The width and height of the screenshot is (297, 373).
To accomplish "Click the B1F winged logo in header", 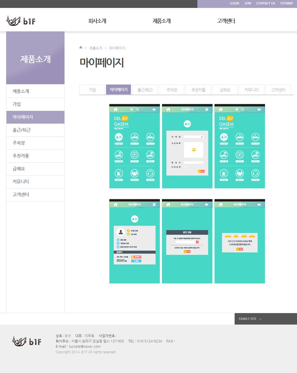I will coord(21,21).
